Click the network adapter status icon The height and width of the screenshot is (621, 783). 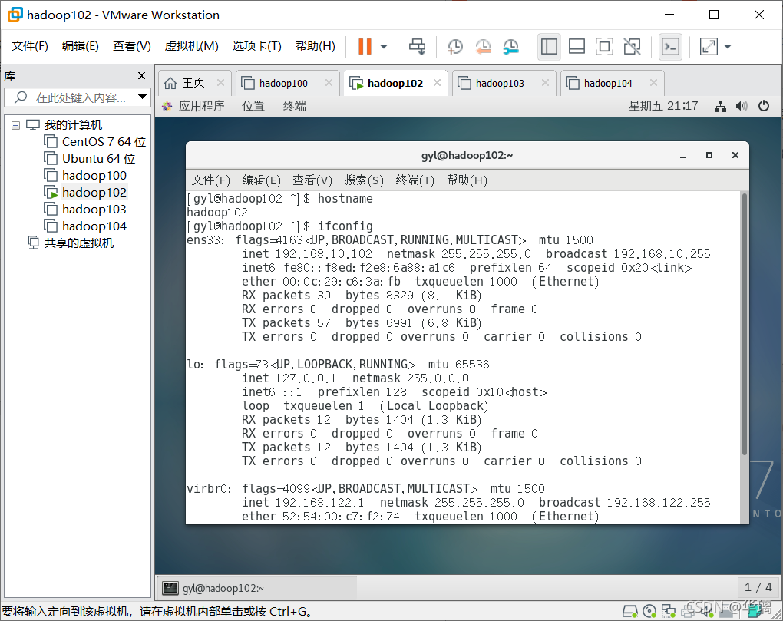(668, 610)
